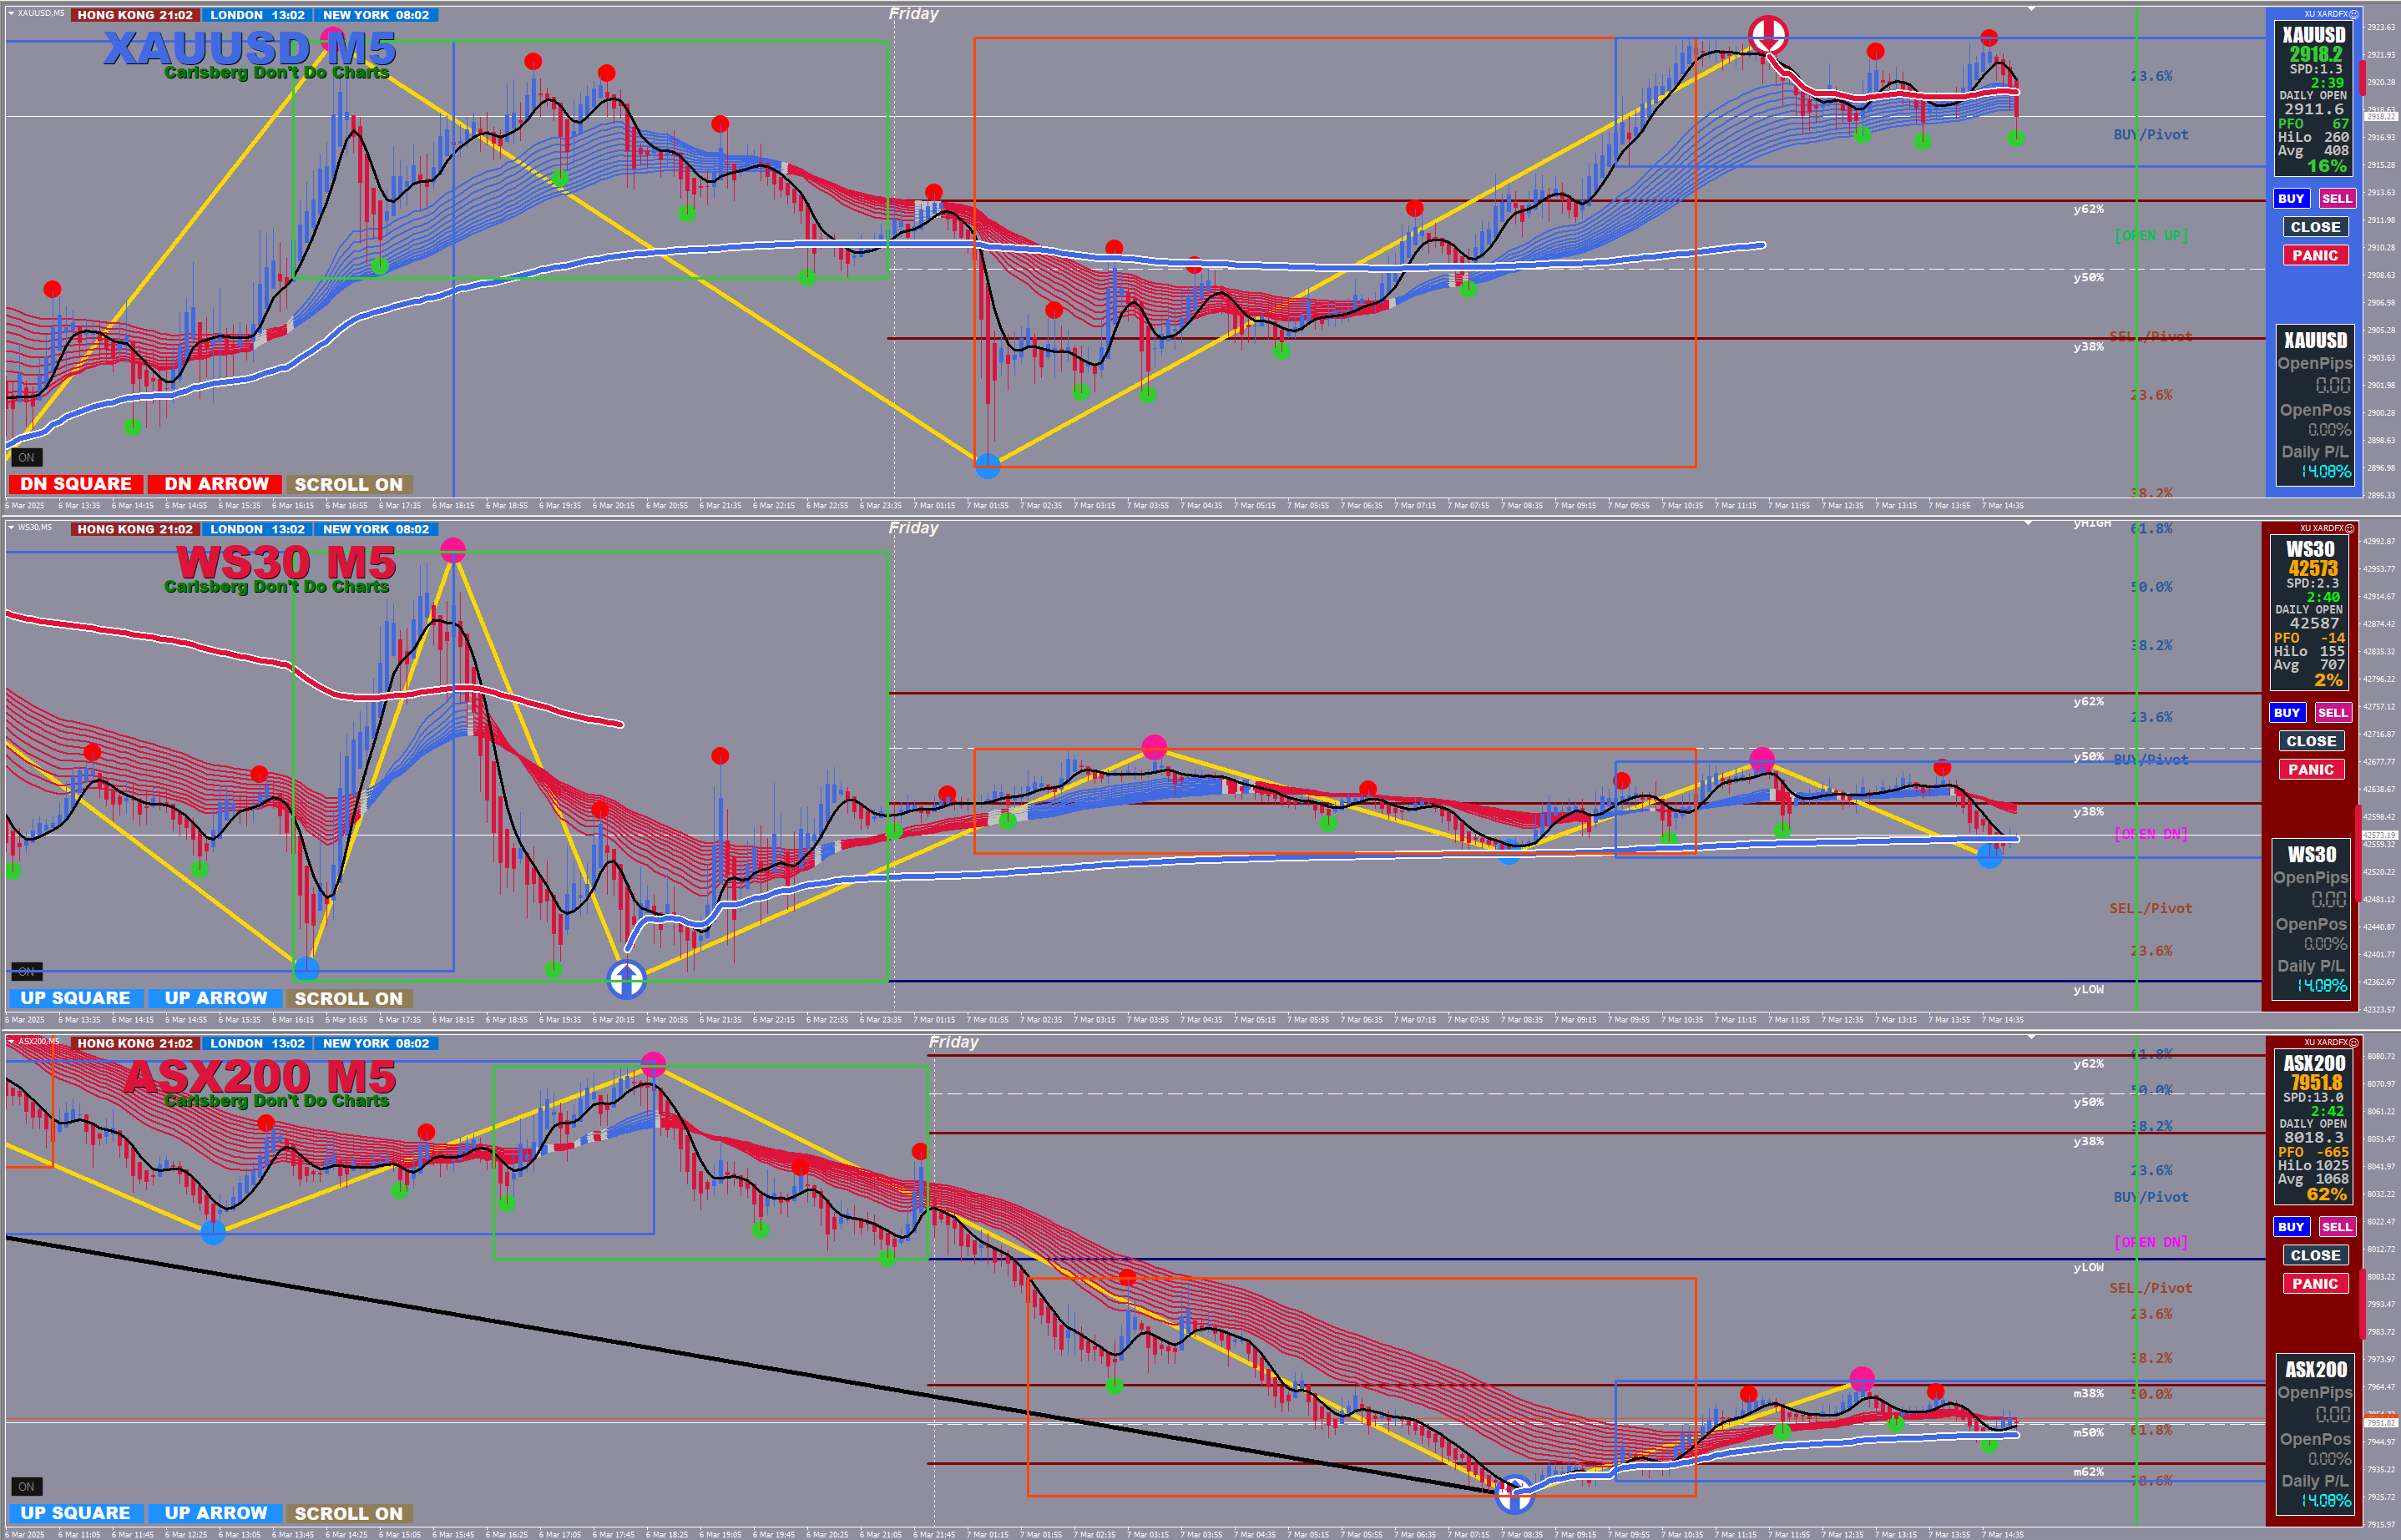Click the XARDFX smiley icon on XAUUSD chart
Screen dimensions: 2401x1540
(x=2353, y=14)
